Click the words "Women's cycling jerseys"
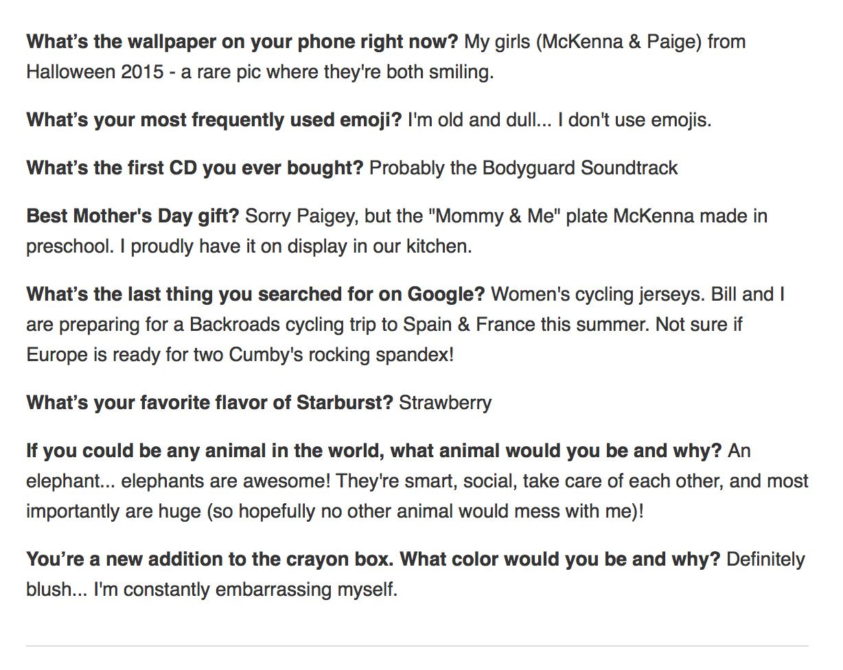This screenshot has height=670, width=843. 597,294
